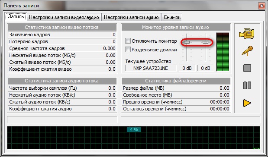268x157 pixels.
Task: Select the 'Снимок' tab
Action: click(x=172, y=17)
